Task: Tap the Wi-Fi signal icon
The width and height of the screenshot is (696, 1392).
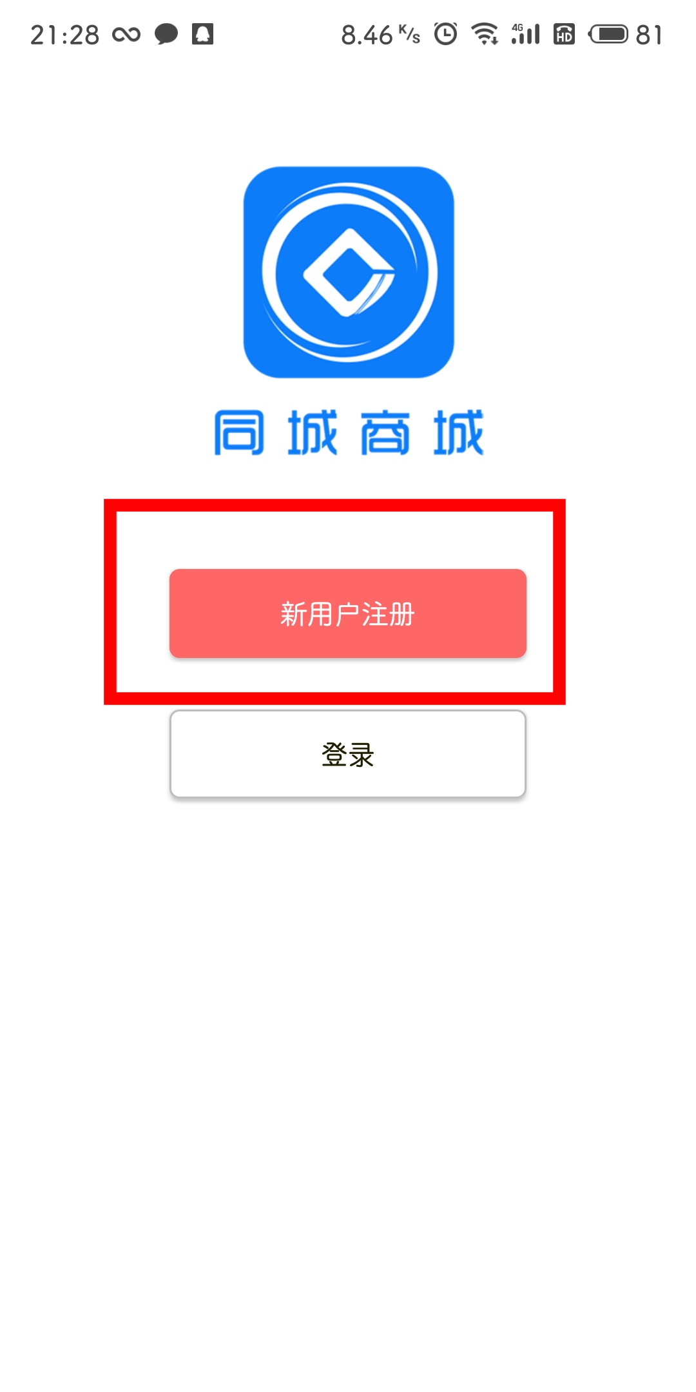Action: [x=485, y=34]
